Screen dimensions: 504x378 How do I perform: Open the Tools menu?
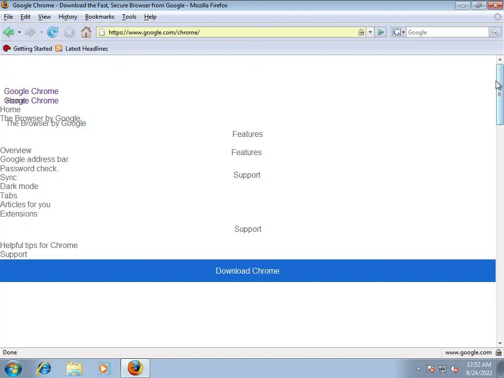(129, 17)
